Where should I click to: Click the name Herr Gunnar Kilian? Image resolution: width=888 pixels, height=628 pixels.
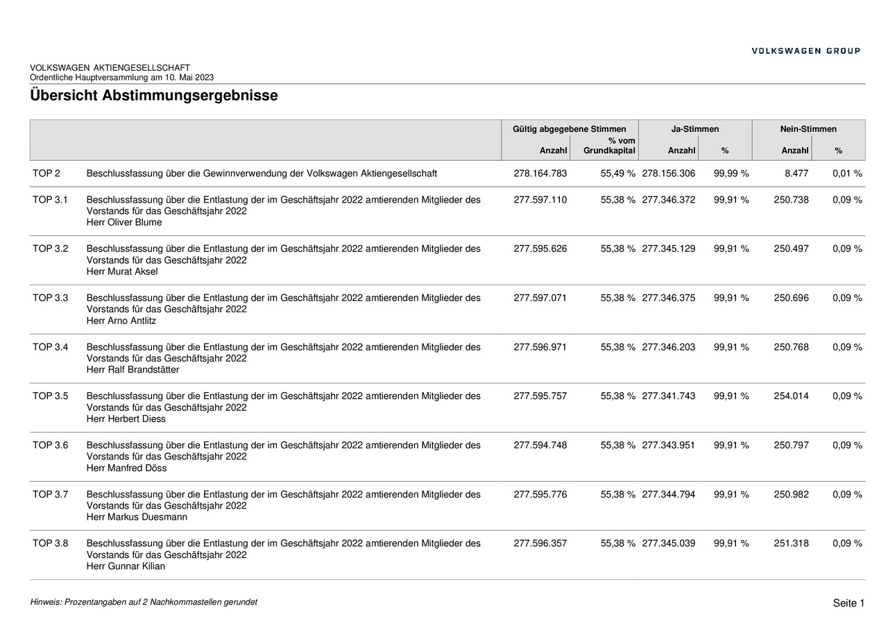[x=126, y=568]
